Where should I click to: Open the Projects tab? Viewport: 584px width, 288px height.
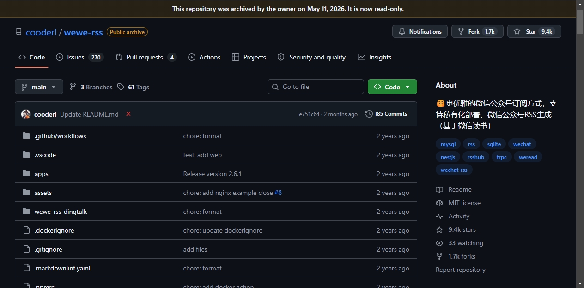point(249,57)
